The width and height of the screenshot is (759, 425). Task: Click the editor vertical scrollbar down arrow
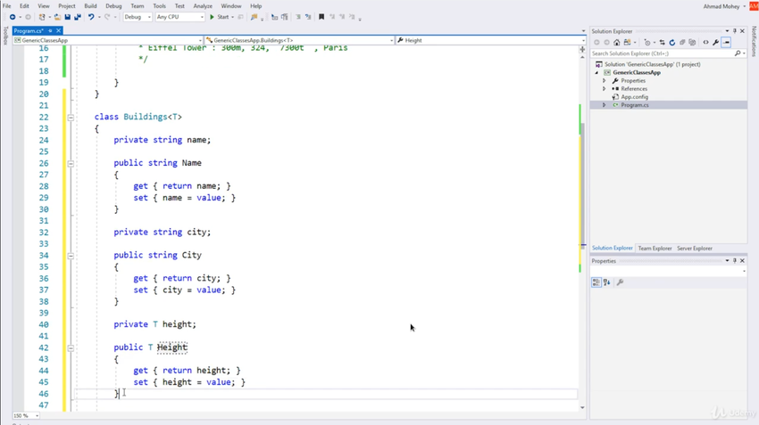[x=582, y=407]
